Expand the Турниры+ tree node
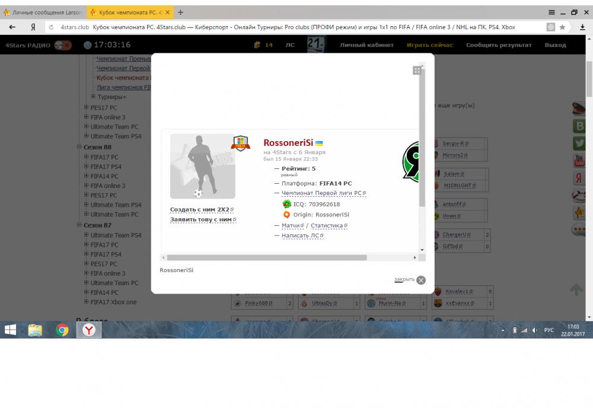 click(93, 97)
